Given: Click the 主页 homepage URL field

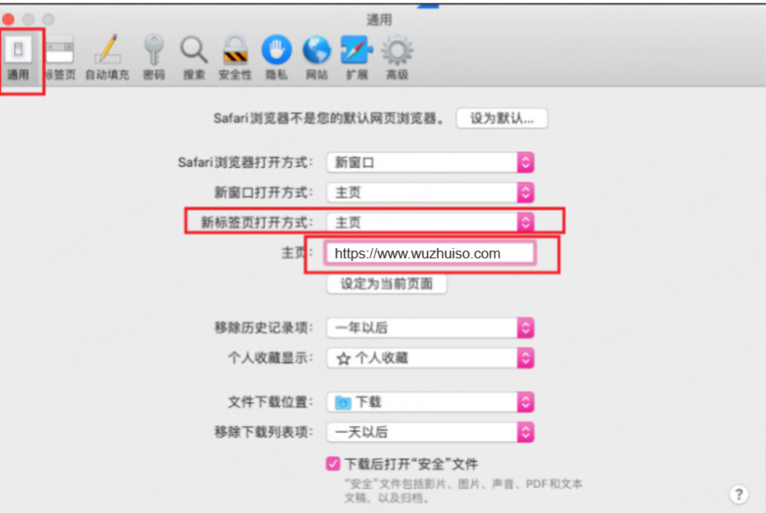Looking at the screenshot, I should tap(430, 253).
